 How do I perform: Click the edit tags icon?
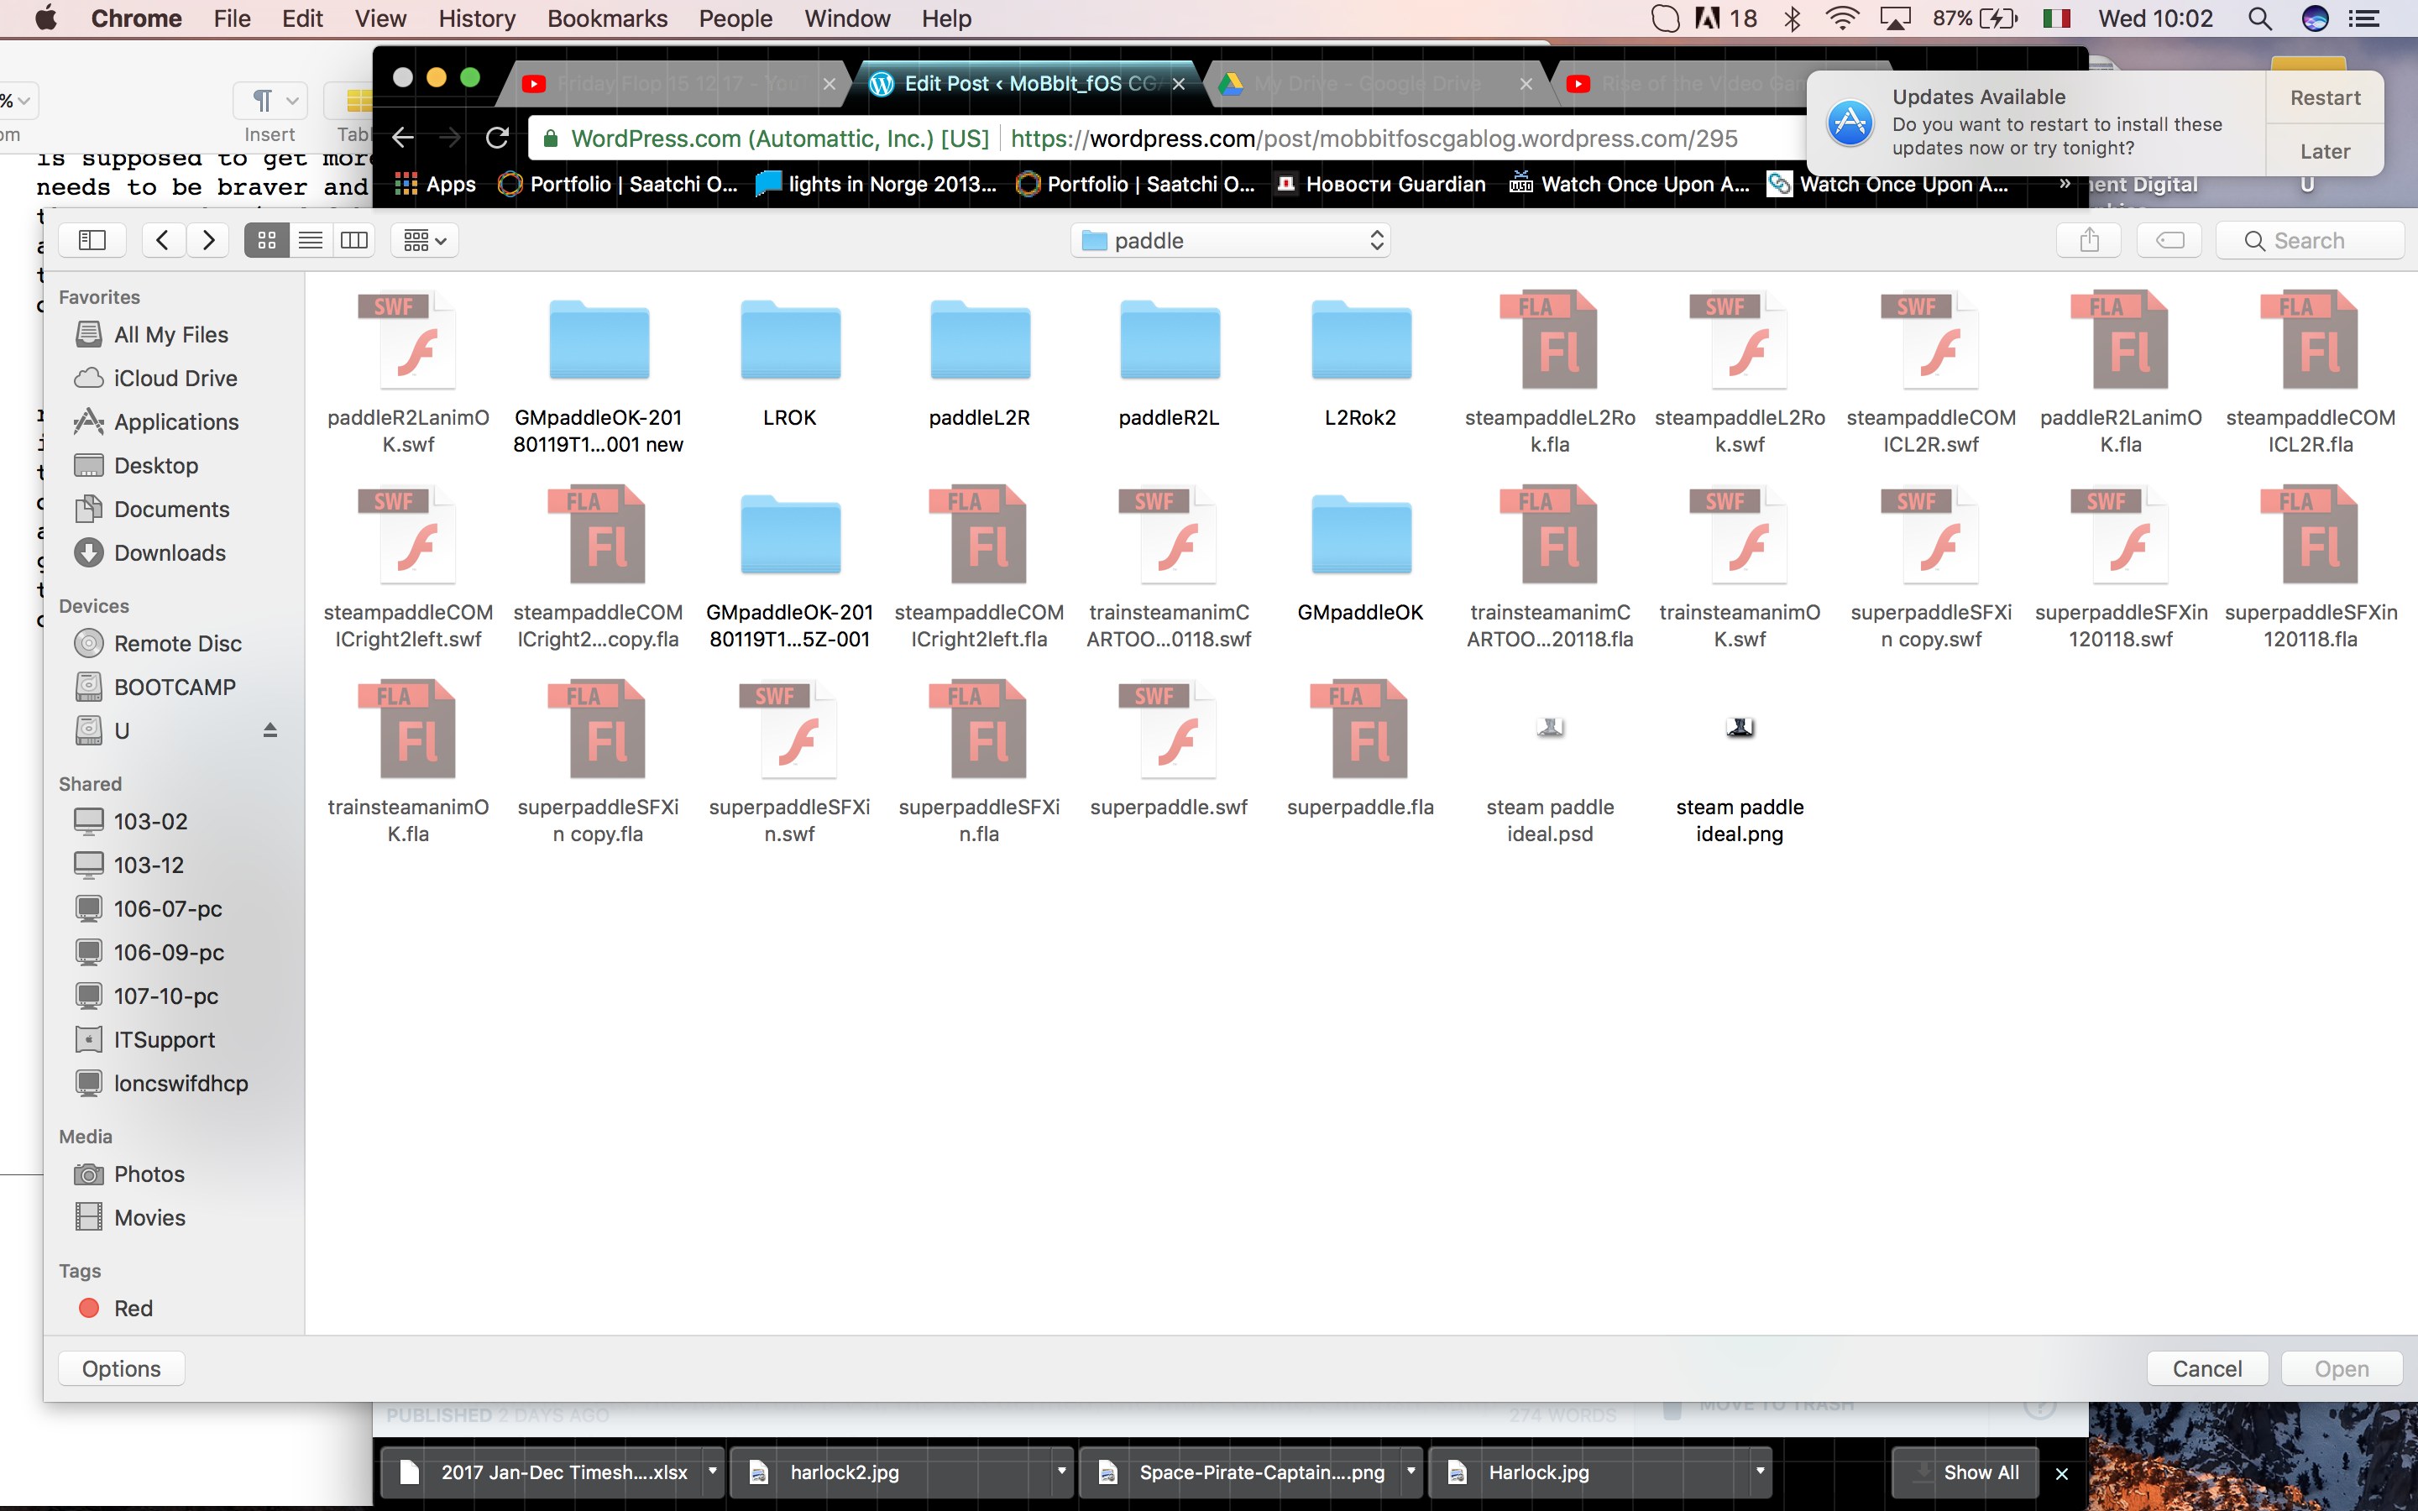click(2169, 240)
